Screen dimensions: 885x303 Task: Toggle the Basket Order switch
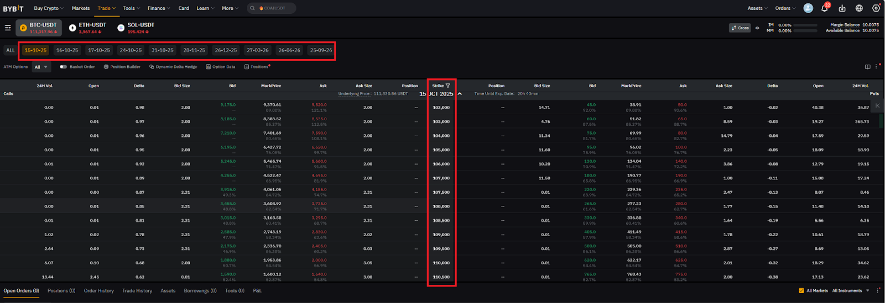coord(63,67)
